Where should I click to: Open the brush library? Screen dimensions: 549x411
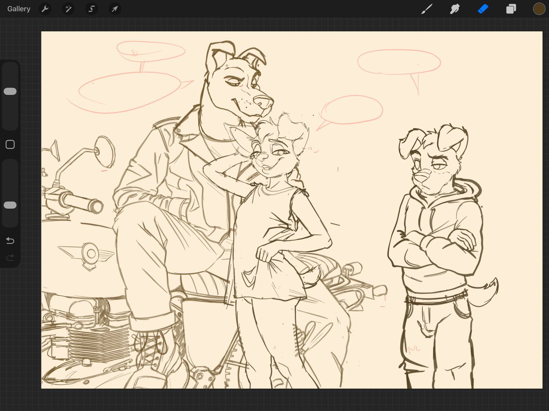coord(427,9)
